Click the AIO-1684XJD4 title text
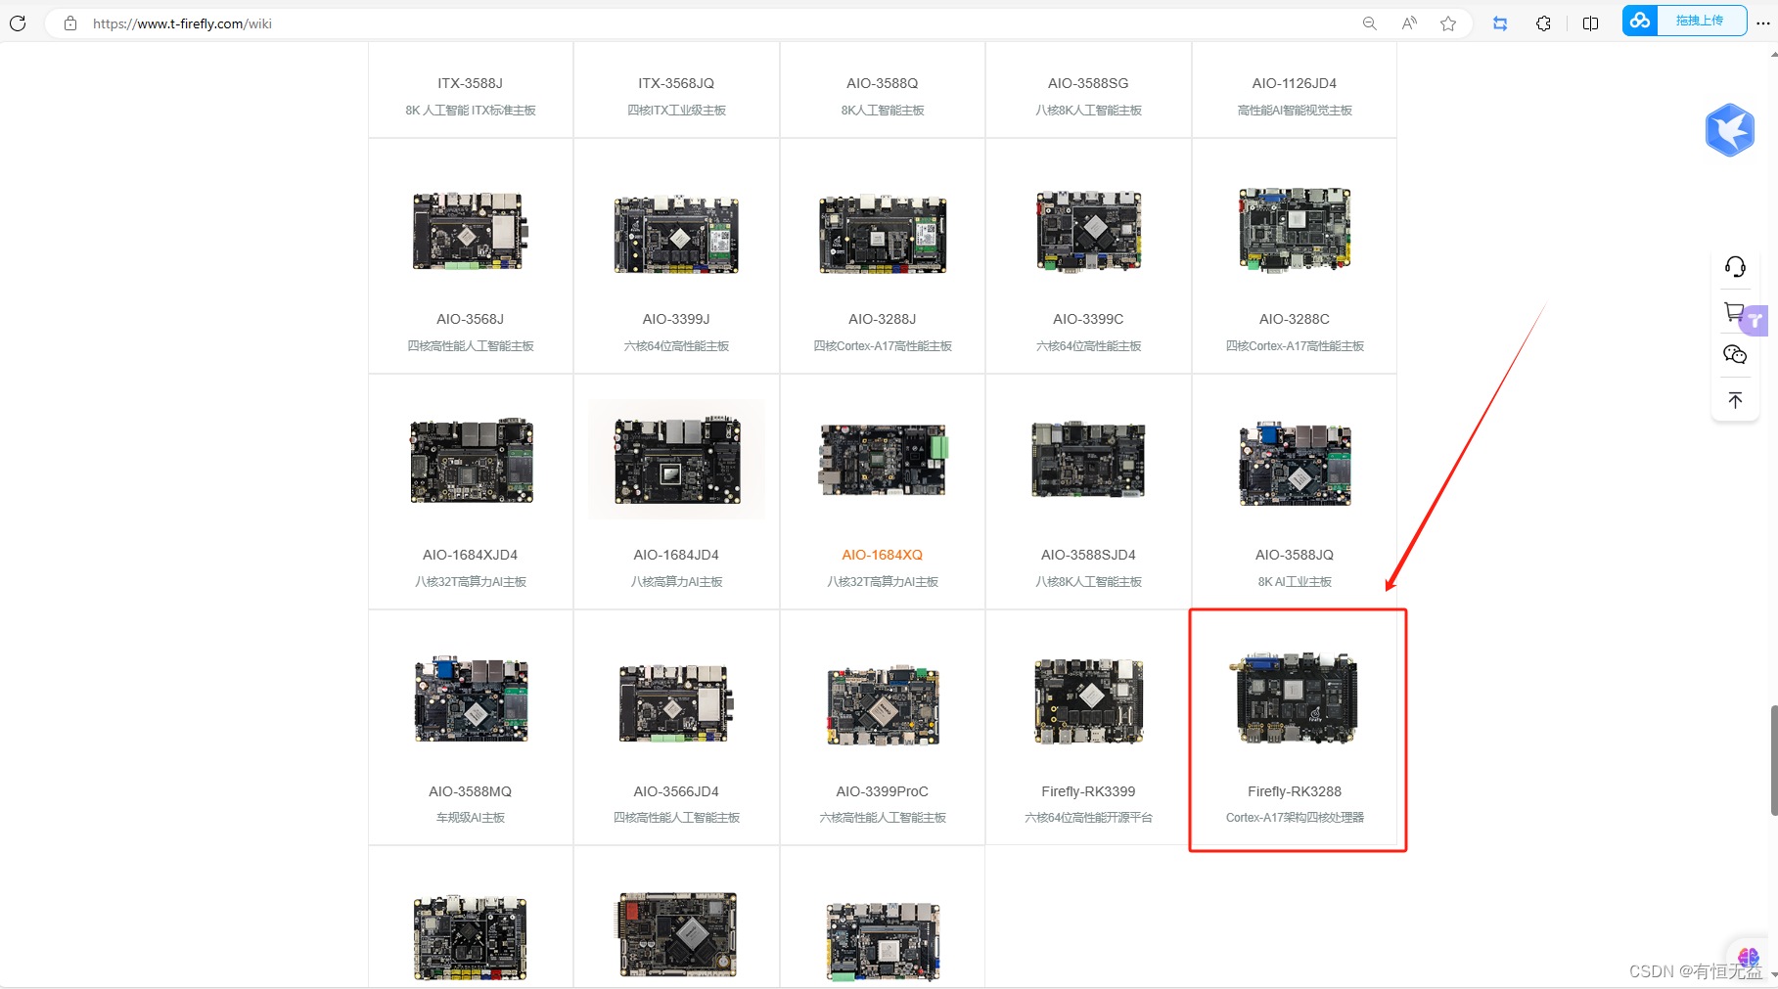 point(470,555)
